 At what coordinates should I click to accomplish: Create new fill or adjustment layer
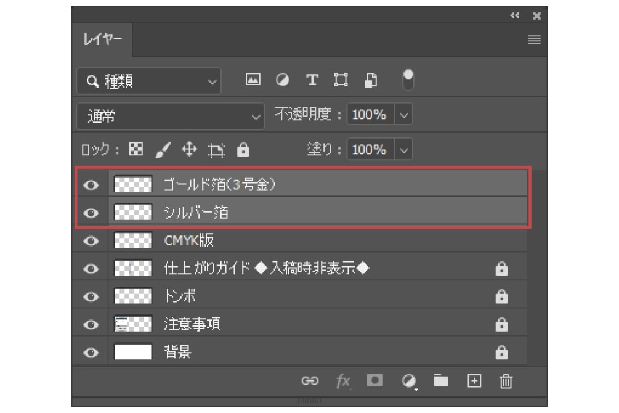click(408, 381)
